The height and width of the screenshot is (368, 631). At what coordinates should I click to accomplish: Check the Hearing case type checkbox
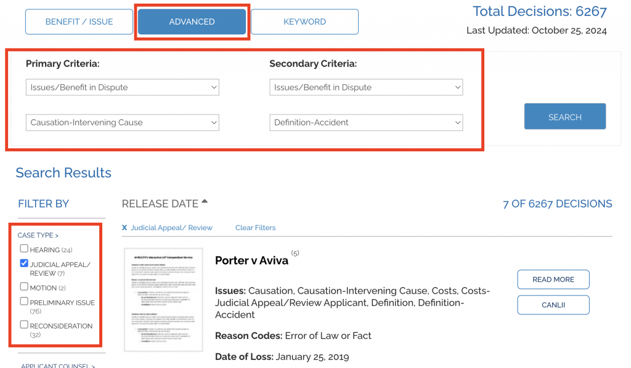(24, 249)
